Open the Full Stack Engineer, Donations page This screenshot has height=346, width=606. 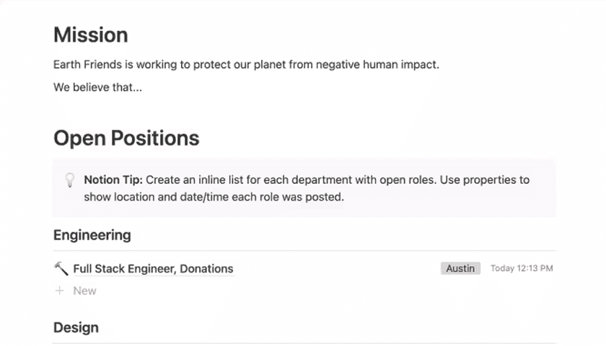coord(153,269)
